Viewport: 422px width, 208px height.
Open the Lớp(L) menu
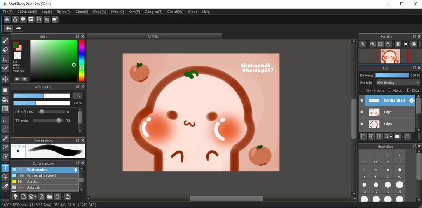coord(47,12)
